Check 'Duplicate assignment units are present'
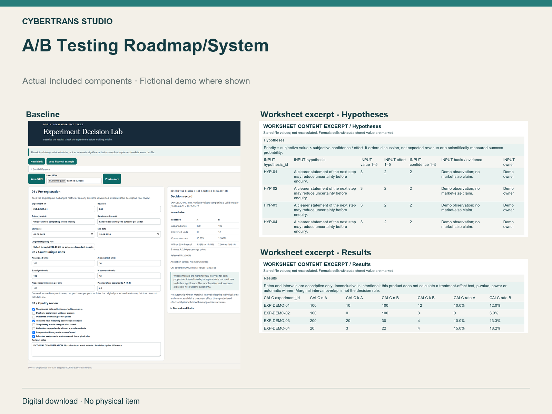 click(x=34, y=313)
